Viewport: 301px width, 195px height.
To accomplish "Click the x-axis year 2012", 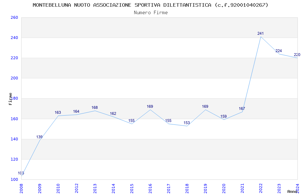I will coord(76,189).
